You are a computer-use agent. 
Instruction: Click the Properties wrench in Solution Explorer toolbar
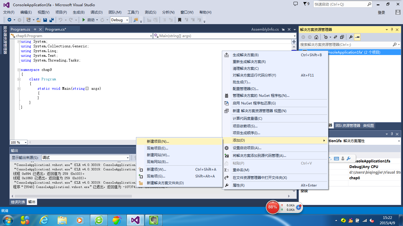351,37
